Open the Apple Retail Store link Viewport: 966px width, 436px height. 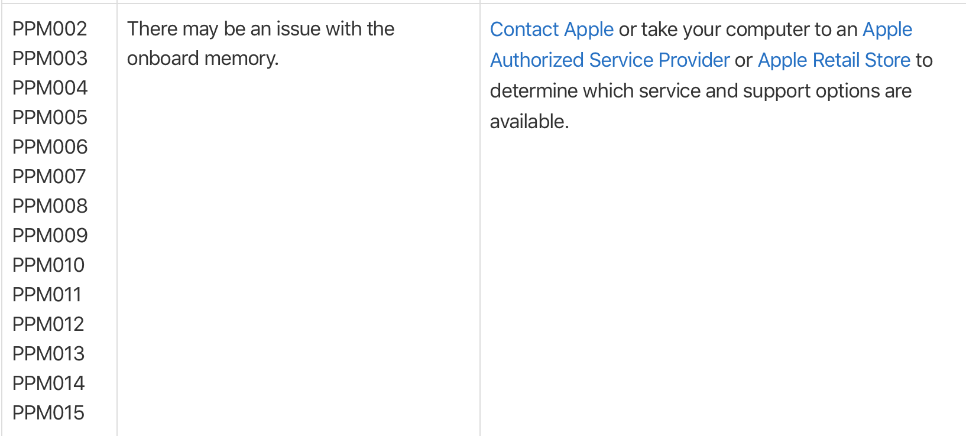point(834,60)
